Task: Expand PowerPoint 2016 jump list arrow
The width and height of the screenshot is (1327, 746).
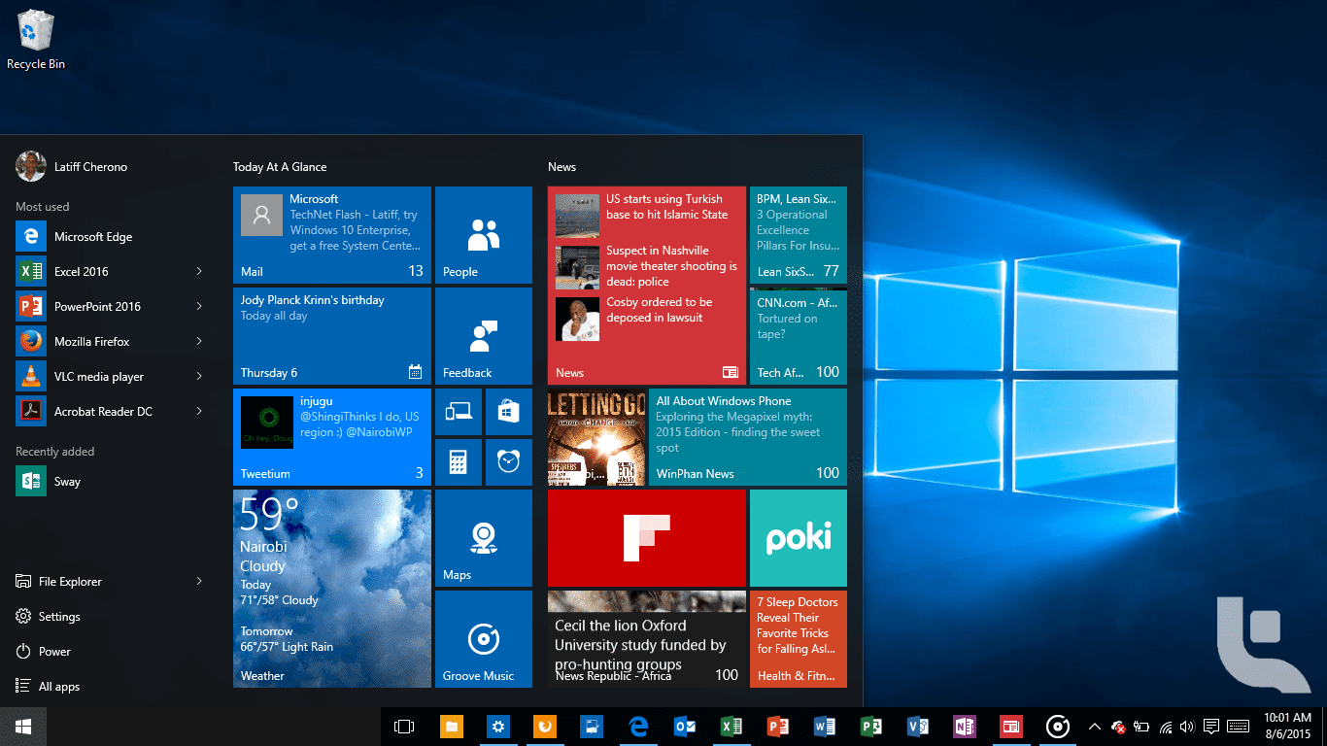Action: (199, 306)
